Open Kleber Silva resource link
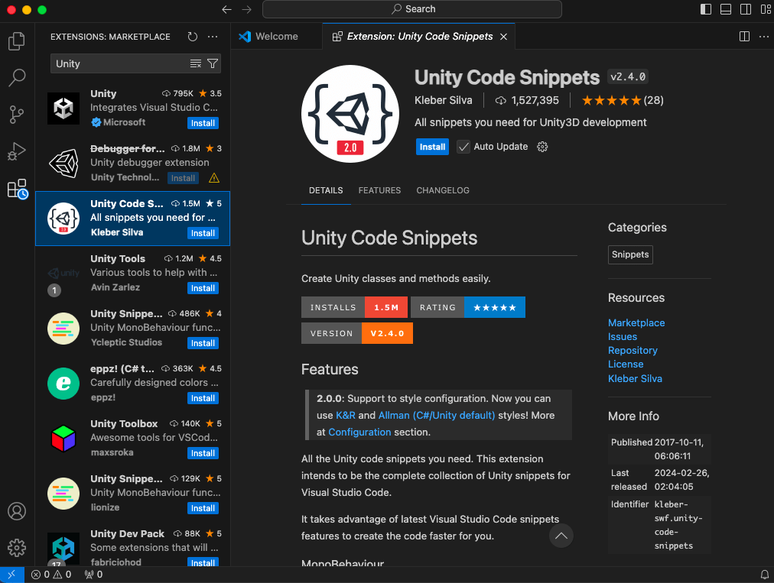Image resolution: width=774 pixels, height=583 pixels. (x=635, y=378)
